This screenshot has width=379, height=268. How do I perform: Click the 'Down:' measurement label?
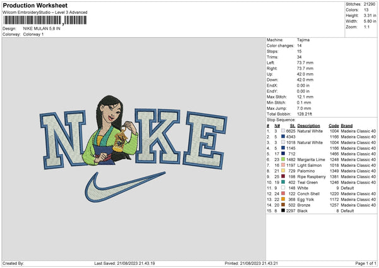click(272, 80)
